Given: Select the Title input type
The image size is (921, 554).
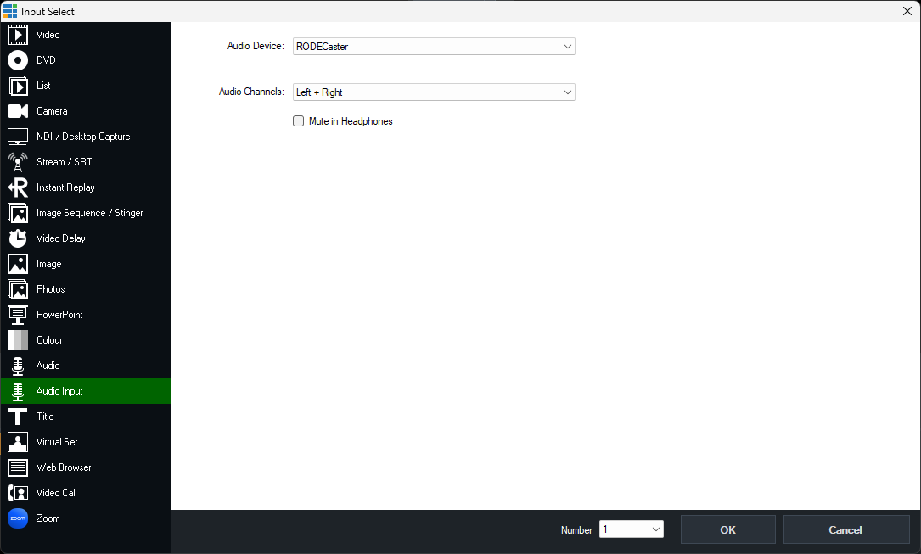Looking at the screenshot, I should point(45,417).
